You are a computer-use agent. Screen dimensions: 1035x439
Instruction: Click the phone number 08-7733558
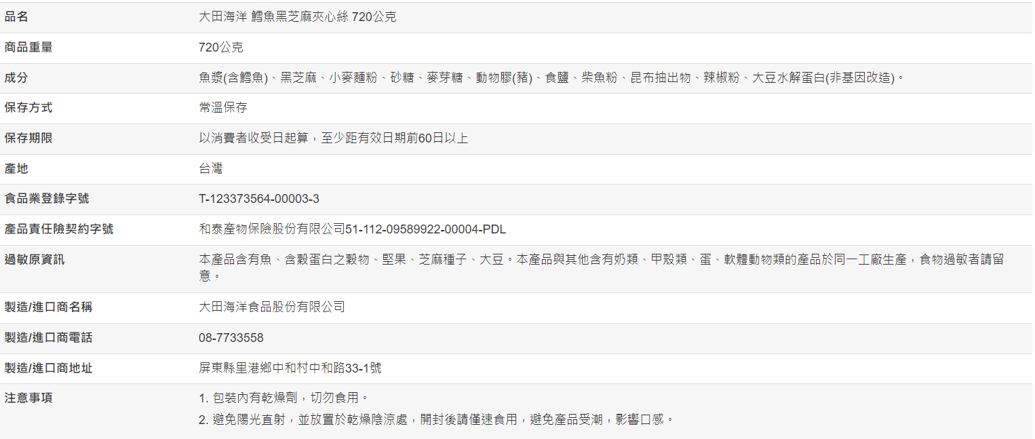(231, 338)
